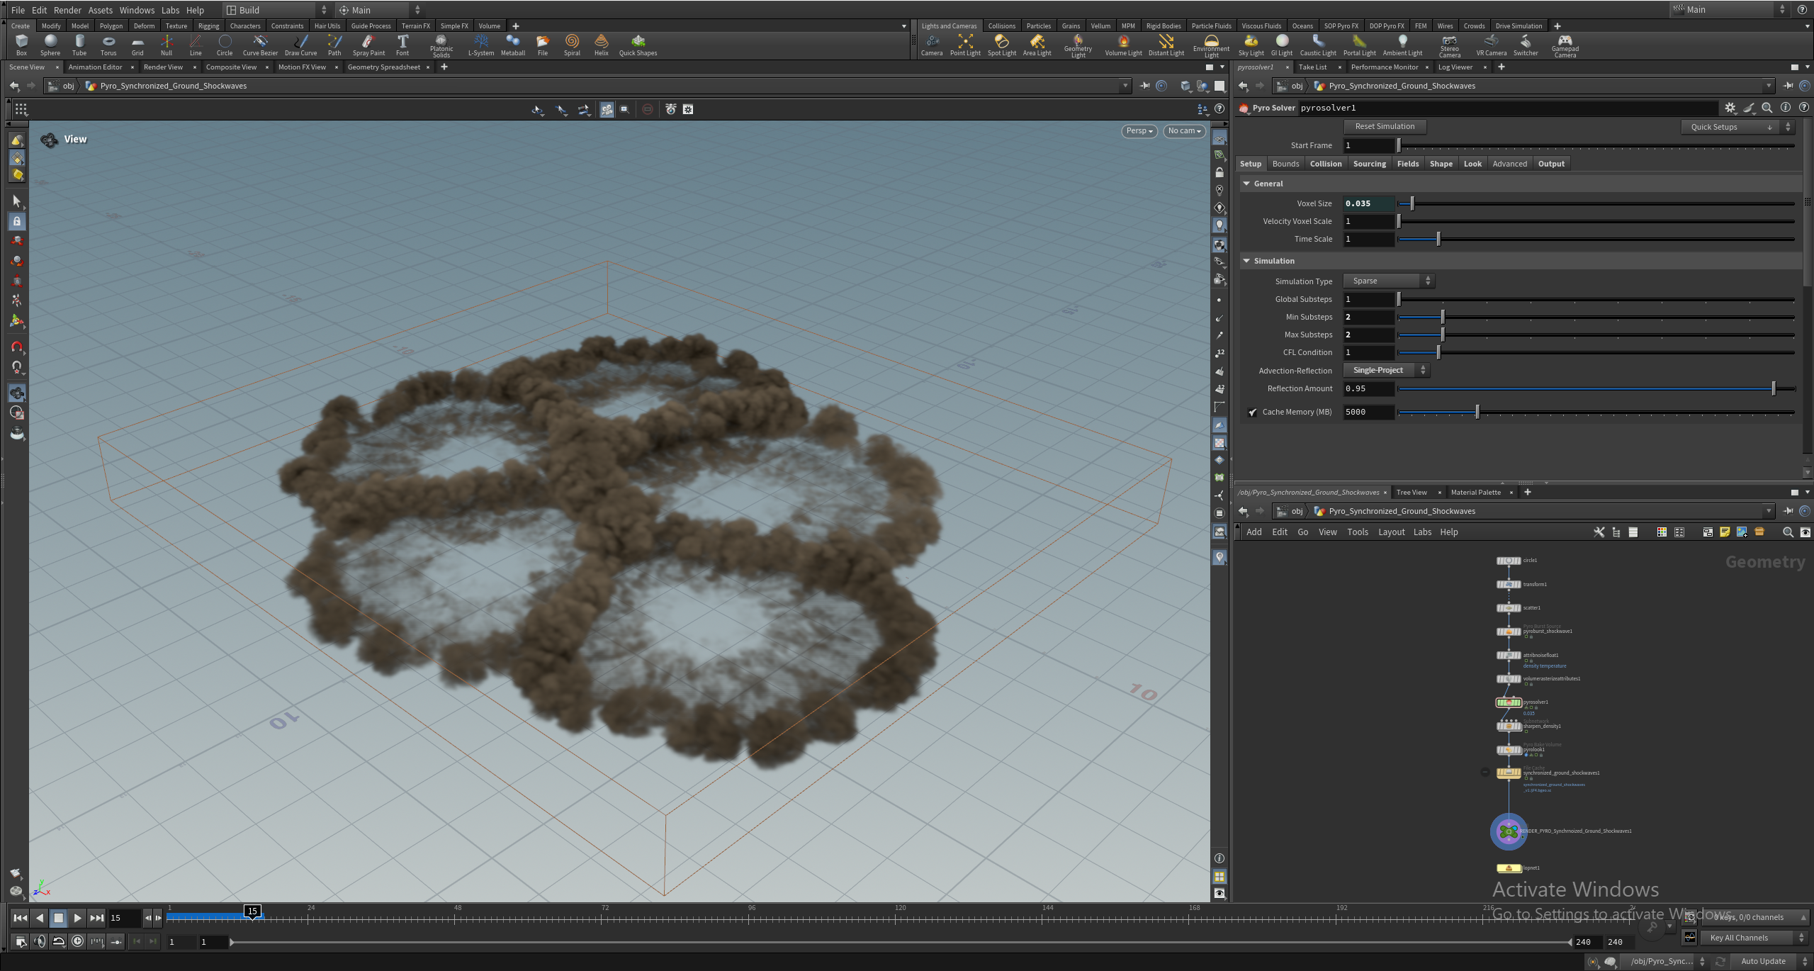Uncheck the Cache Memory (MB) checkbox

click(x=1254, y=412)
